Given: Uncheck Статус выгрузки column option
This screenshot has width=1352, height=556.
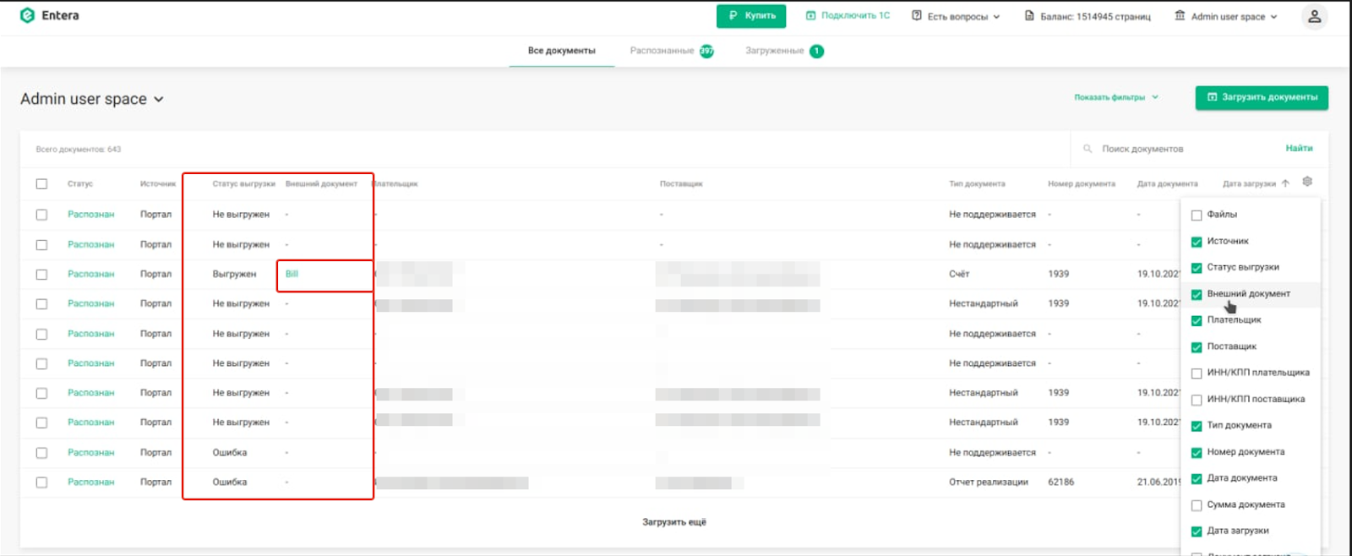Looking at the screenshot, I should pyautogui.click(x=1197, y=268).
